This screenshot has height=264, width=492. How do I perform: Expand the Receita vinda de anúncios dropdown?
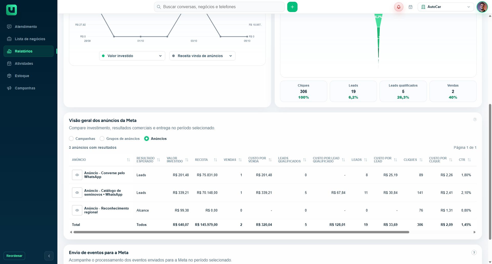(x=202, y=56)
